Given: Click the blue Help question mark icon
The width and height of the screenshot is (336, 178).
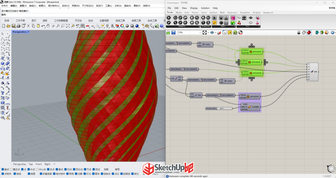Looking at the screenshot, I should [x=162, y=26].
